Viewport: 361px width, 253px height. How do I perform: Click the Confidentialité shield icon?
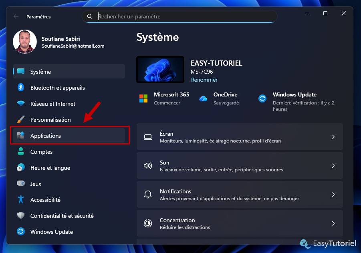coord(21,215)
